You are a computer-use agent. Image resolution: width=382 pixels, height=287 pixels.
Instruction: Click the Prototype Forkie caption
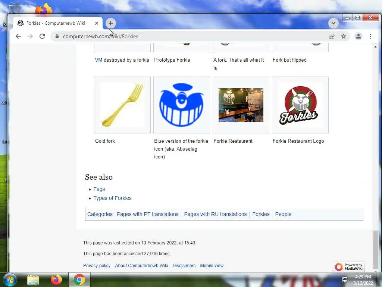172,60
